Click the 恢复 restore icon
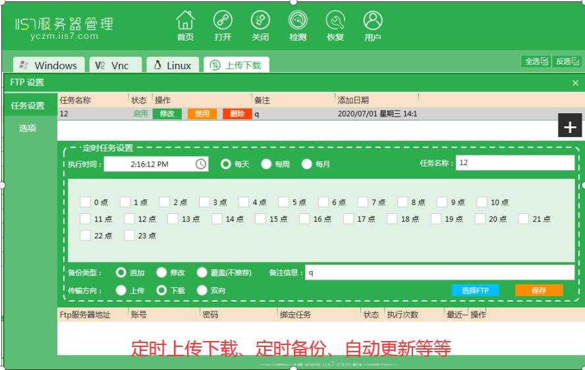Image resolution: width=585 pixels, height=370 pixels. point(335,25)
